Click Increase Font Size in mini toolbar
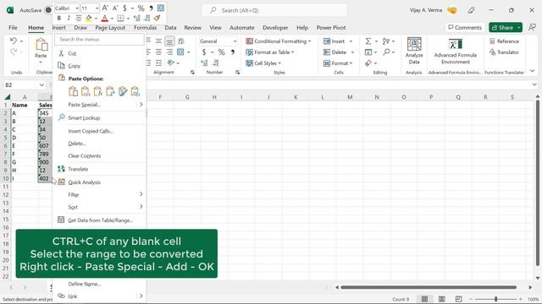This screenshot has width=542, height=304. pos(105,8)
